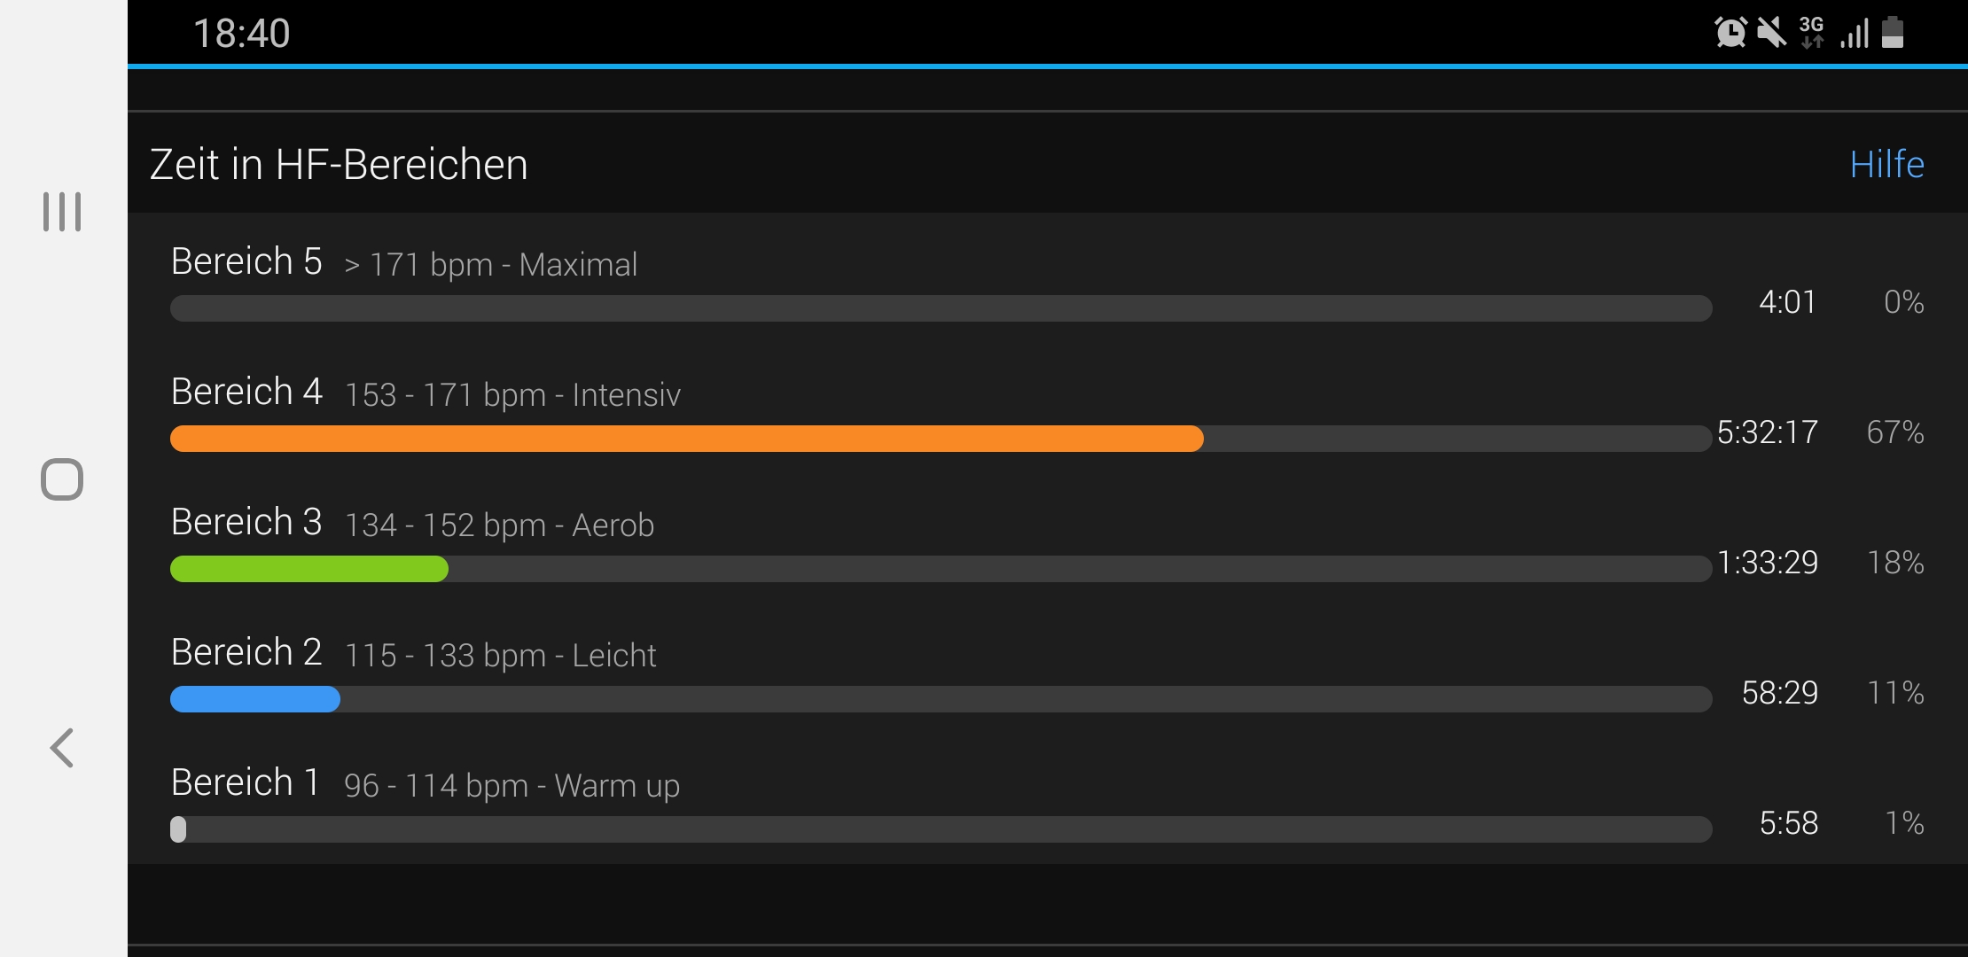Click the 5:32:17 time value
The width and height of the screenshot is (1968, 957).
point(1768,432)
